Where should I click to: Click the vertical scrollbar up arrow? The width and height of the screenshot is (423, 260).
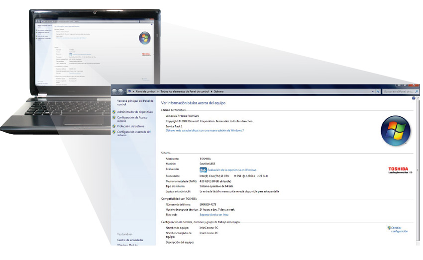click(418, 98)
